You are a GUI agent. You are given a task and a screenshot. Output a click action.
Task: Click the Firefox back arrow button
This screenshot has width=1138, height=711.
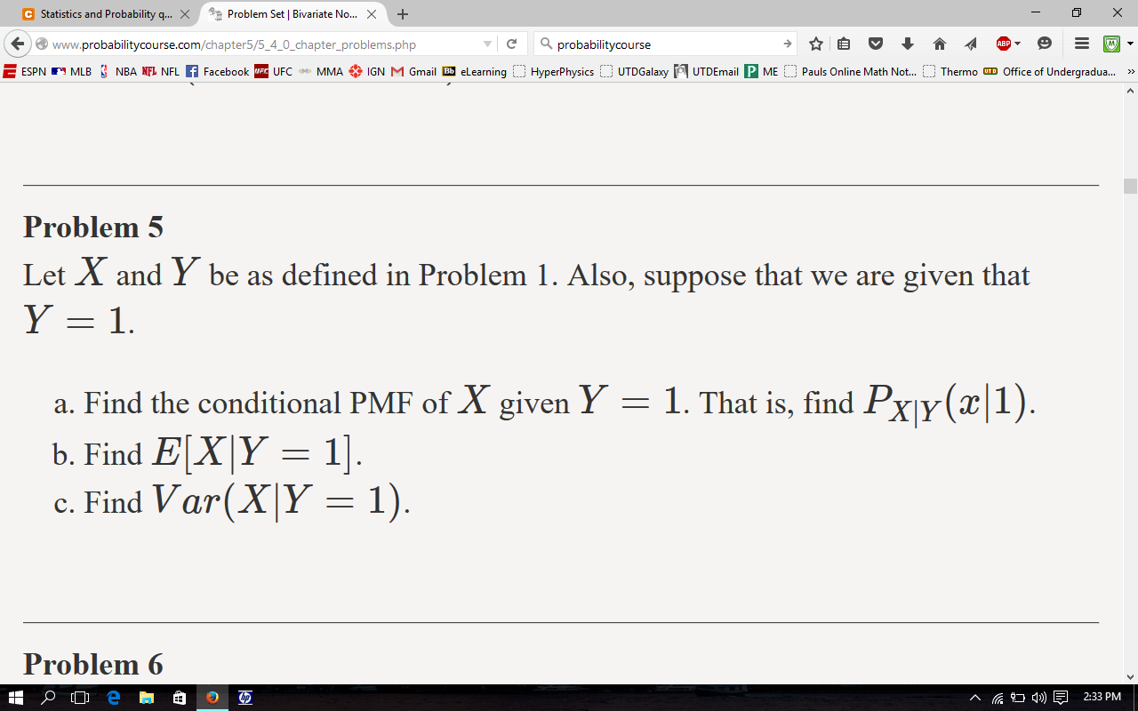18,44
